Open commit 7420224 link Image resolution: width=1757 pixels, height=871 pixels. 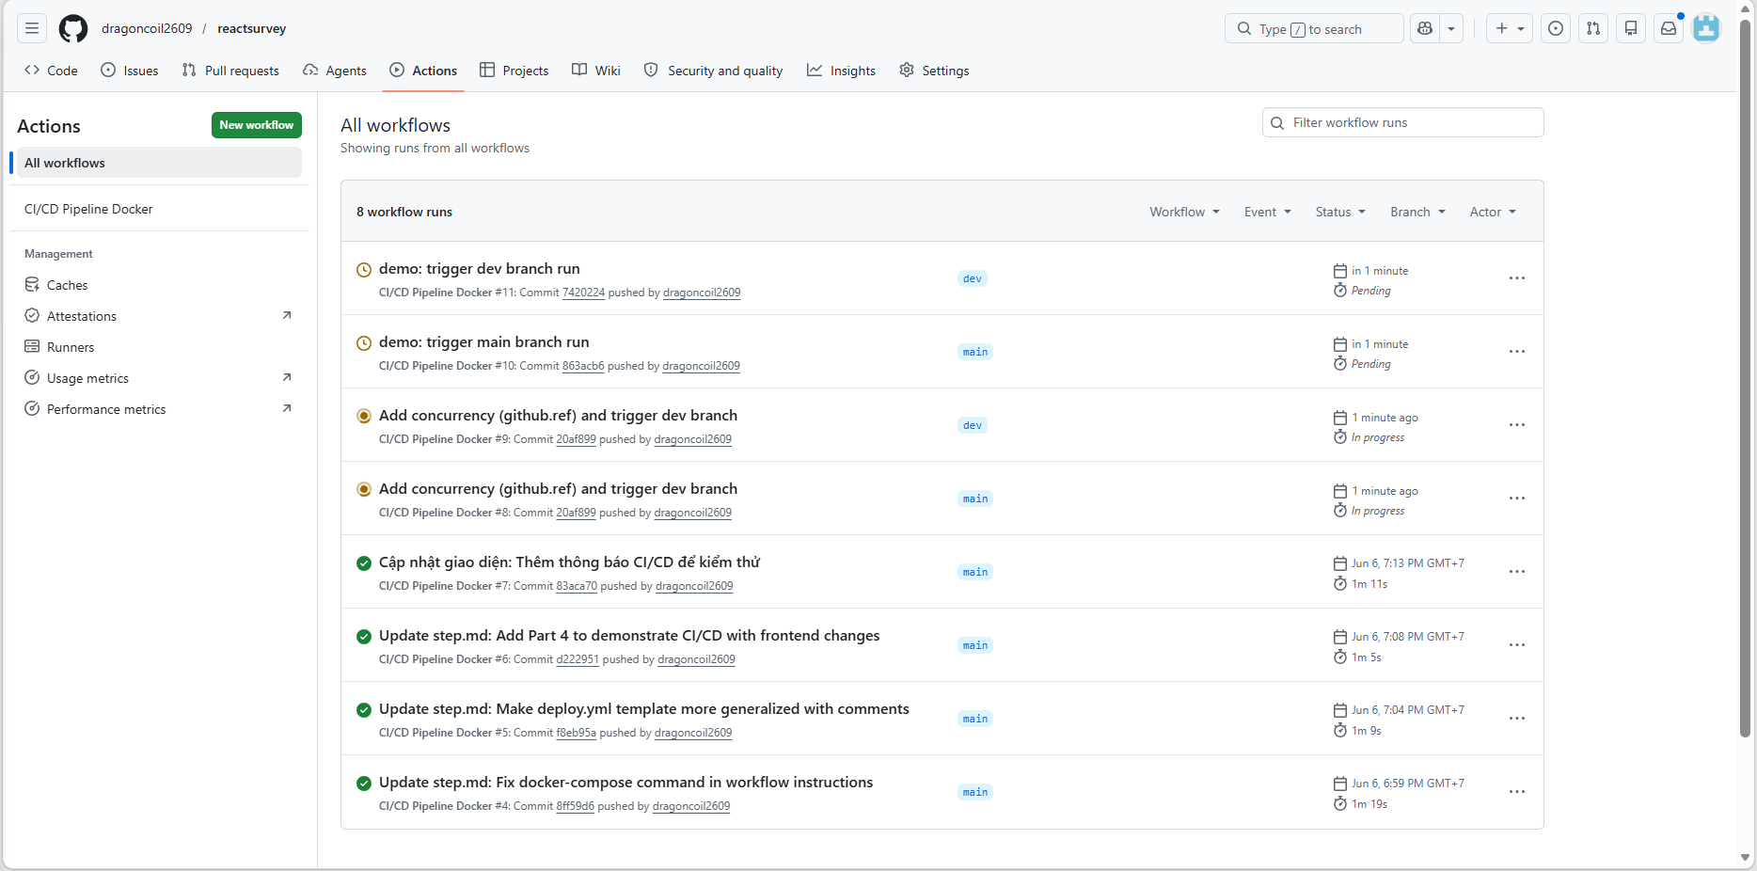[x=583, y=293]
